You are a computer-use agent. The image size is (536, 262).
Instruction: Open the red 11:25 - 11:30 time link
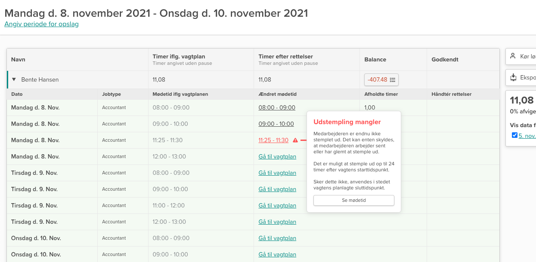point(273,140)
